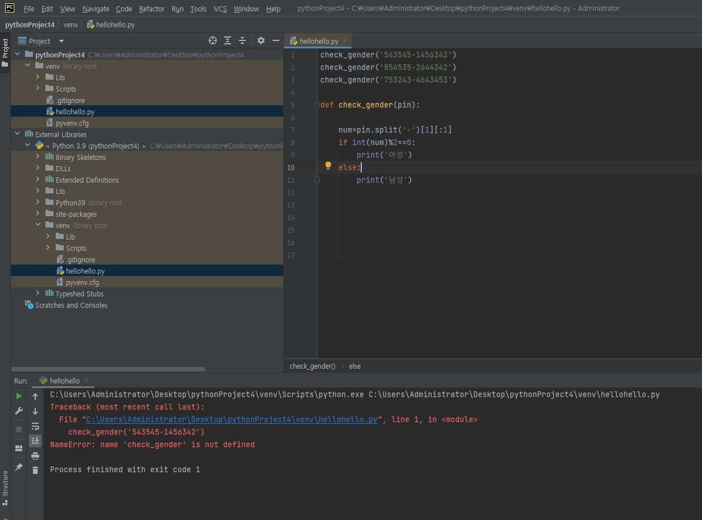Viewport: 702px width, 520px height.
Task: Expand Extended Definitions node
Action: pyautogui.click(x=38, y=180)
